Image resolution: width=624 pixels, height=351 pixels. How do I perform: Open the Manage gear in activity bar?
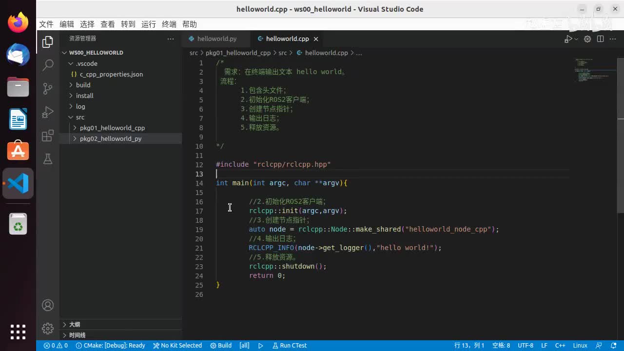(x=48, y=329)
